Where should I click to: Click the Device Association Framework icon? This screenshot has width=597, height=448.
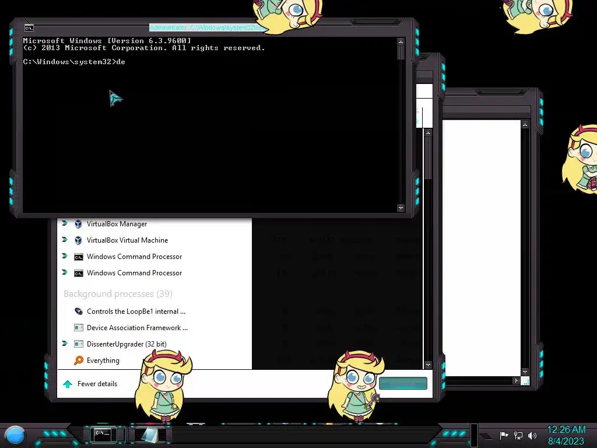point(79,328)
